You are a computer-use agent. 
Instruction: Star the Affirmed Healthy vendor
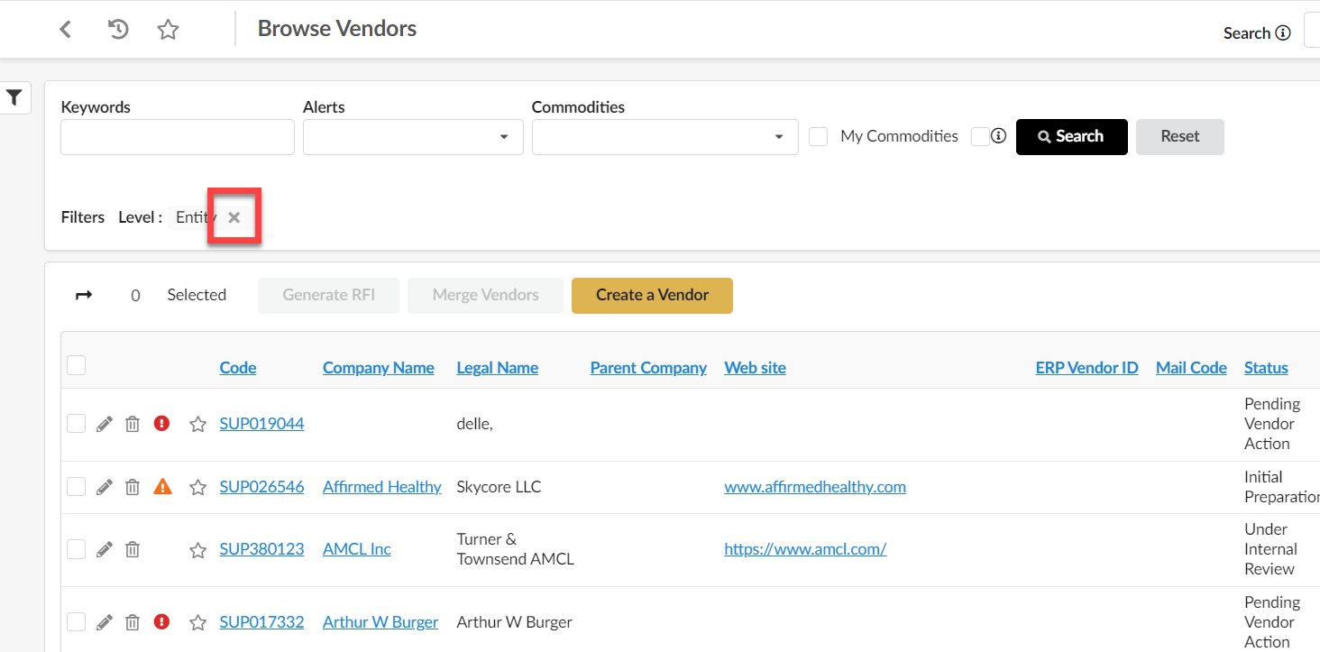tap(197, 487)
